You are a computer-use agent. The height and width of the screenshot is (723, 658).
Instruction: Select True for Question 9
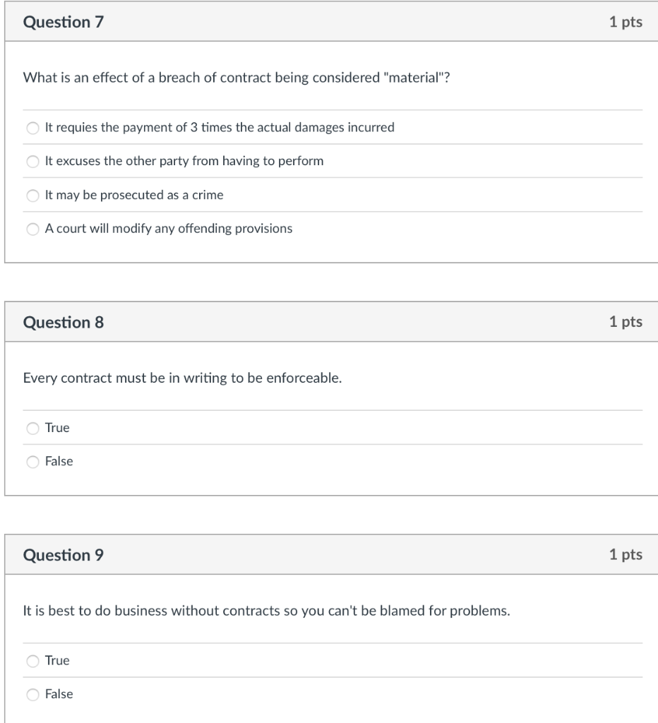32,660
